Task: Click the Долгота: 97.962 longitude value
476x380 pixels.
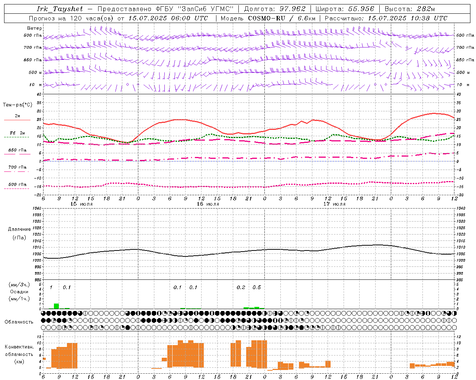Action: tap(275, 9)
